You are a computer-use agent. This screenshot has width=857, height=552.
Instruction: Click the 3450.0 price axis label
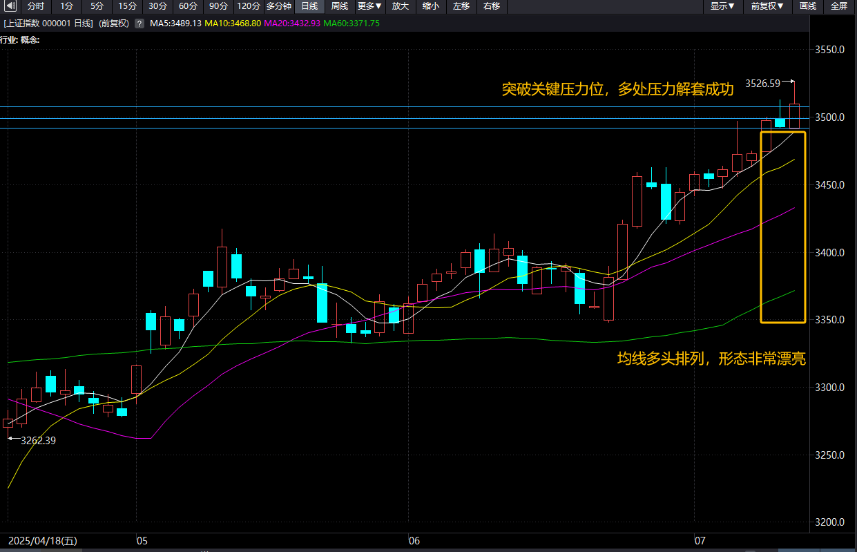pyautogui.click(x=830, y=185)
